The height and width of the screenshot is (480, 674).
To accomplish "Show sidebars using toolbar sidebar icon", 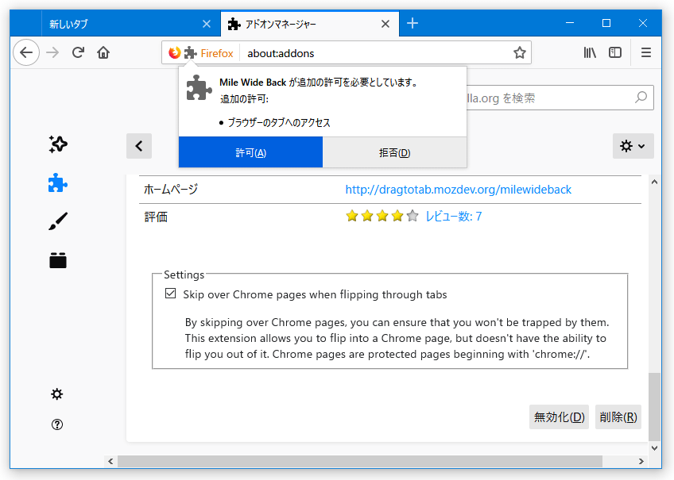I will [x=615, y=52].
